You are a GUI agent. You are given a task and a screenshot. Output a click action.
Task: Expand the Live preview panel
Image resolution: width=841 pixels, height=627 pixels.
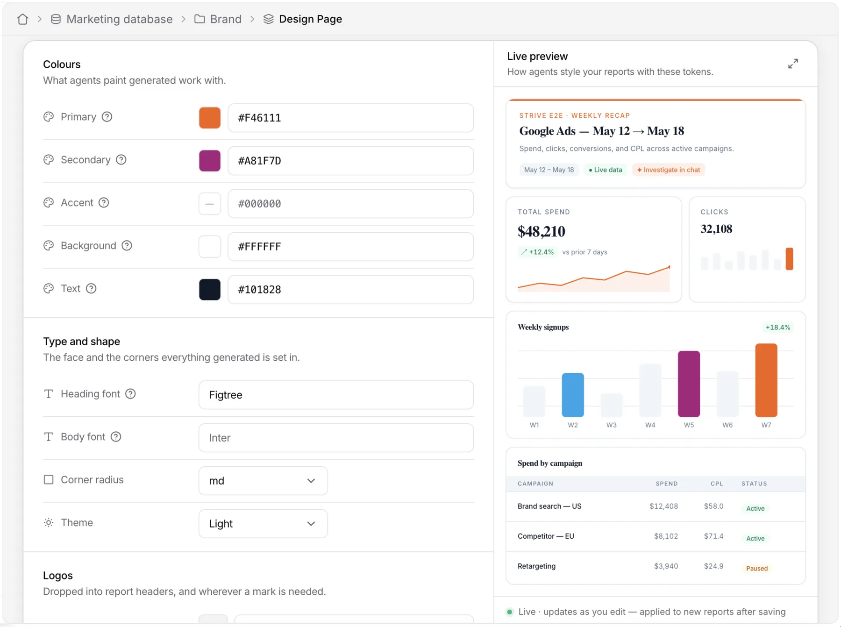[793, 64]
